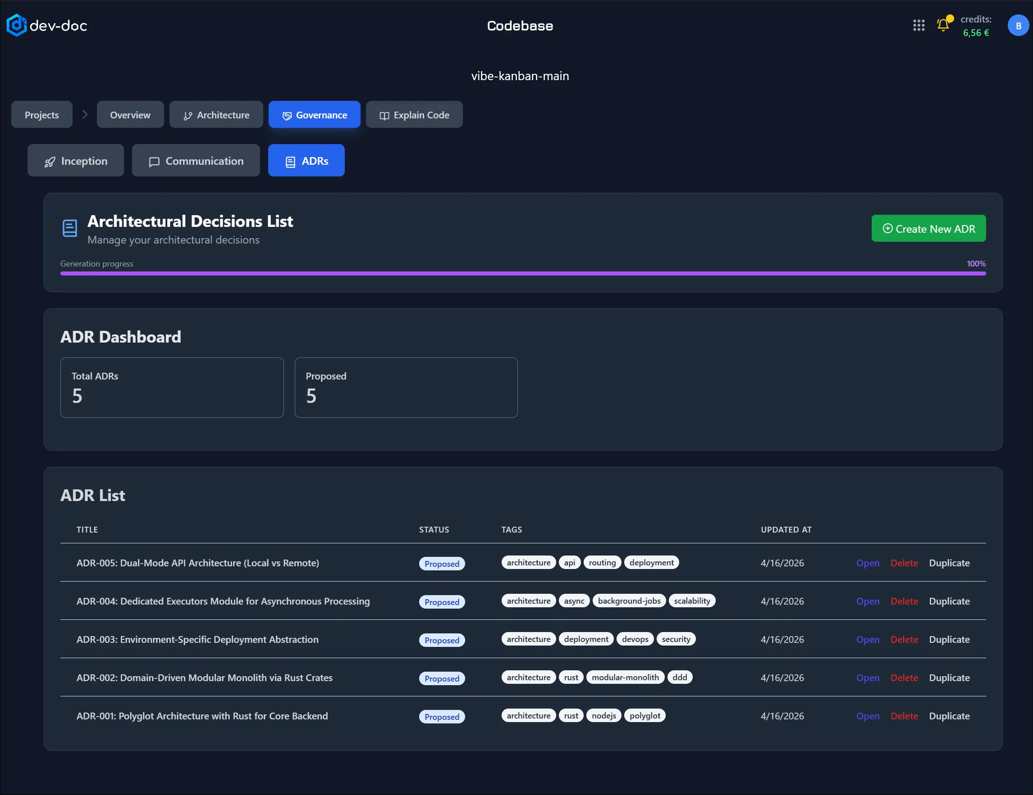Delete ADR-001 Polyglot Architecture

point(904,716)
